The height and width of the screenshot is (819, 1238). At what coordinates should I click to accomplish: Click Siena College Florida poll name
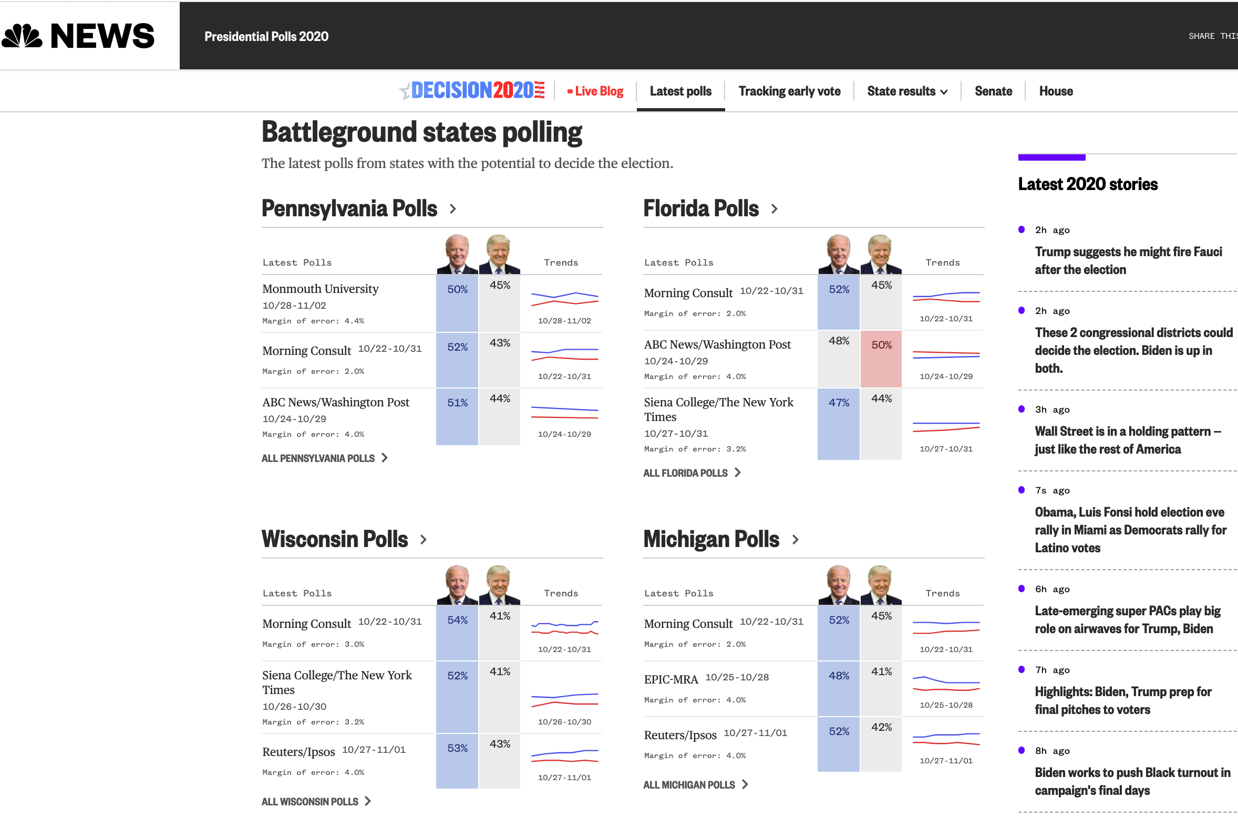(718, 409)
